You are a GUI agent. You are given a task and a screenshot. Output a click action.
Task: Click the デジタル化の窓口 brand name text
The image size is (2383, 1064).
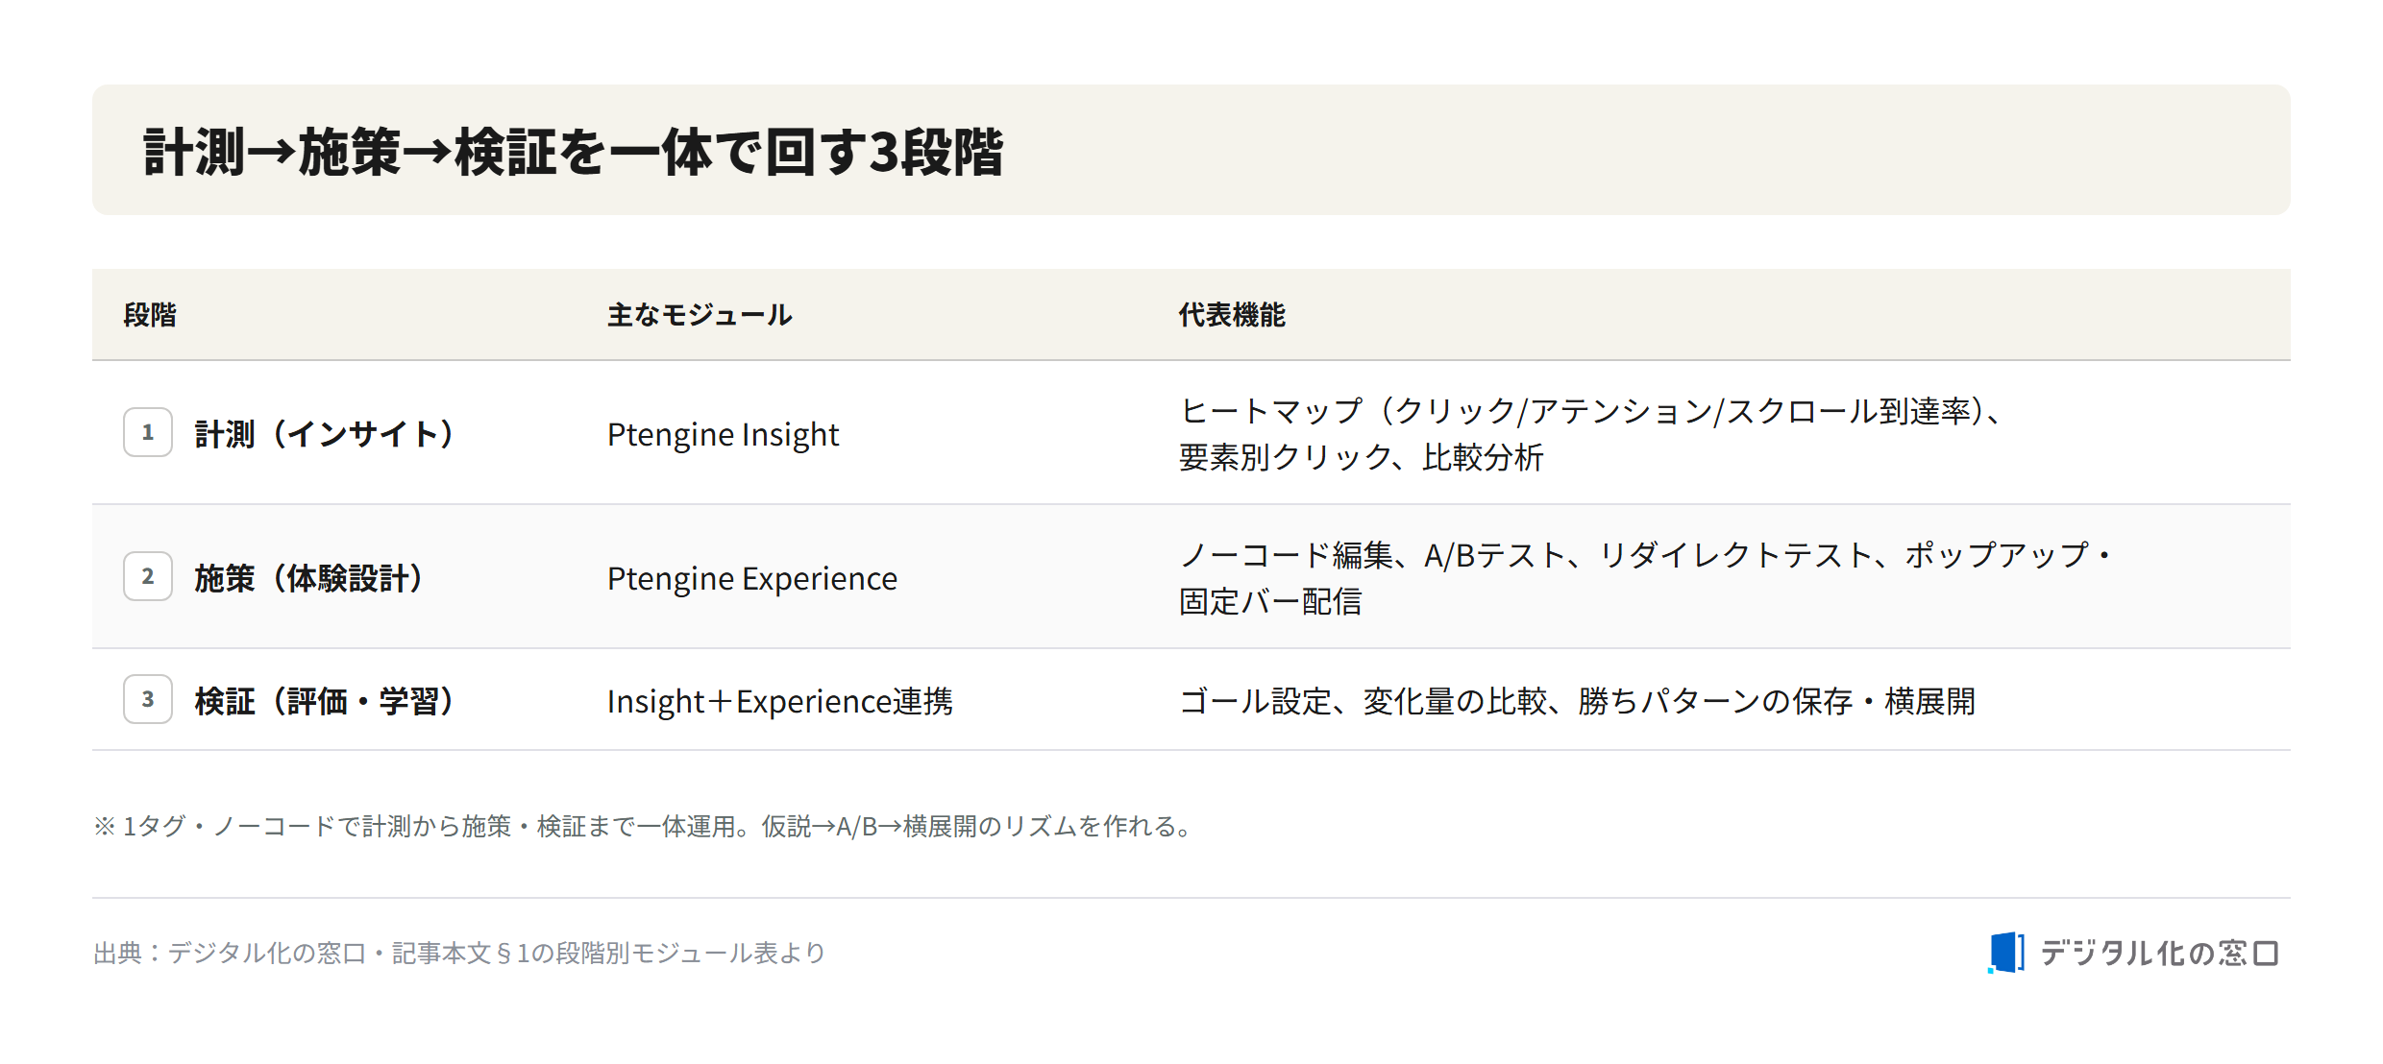[x=2159, y=953]
